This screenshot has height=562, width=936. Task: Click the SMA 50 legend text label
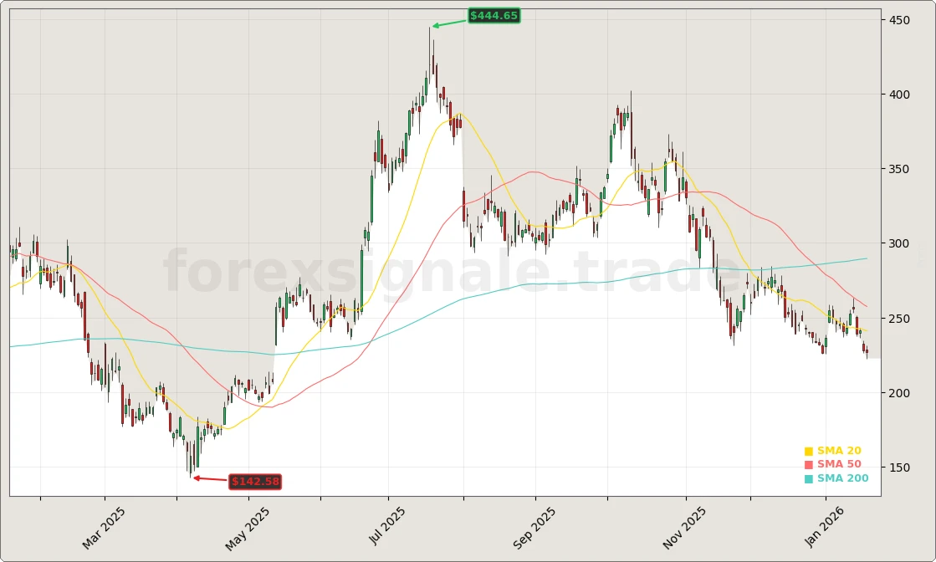(838, 464)
